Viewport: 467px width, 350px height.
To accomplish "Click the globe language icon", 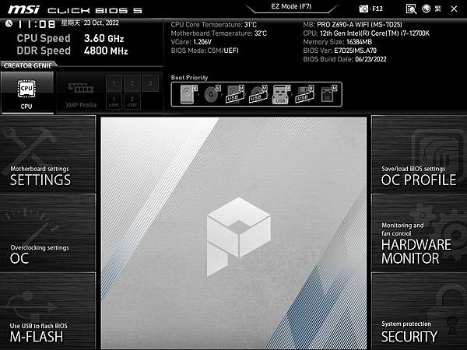I will 427,9.
